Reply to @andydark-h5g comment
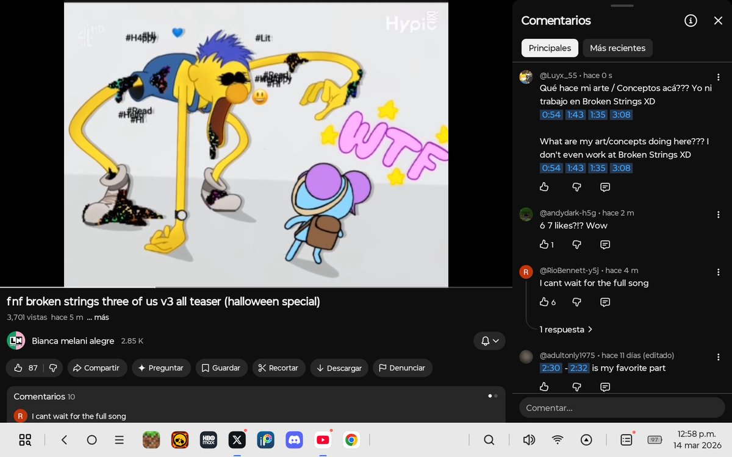 605,244
